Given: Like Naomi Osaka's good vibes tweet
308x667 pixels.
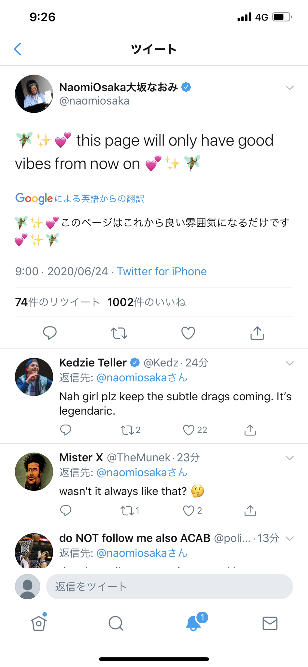Looking at the screenshot, I should coord(188,333).
